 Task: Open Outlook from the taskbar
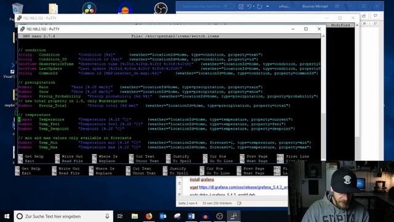coord(163,216)
